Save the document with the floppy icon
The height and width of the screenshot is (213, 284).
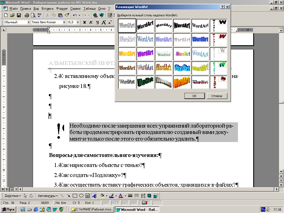(19, 15)
